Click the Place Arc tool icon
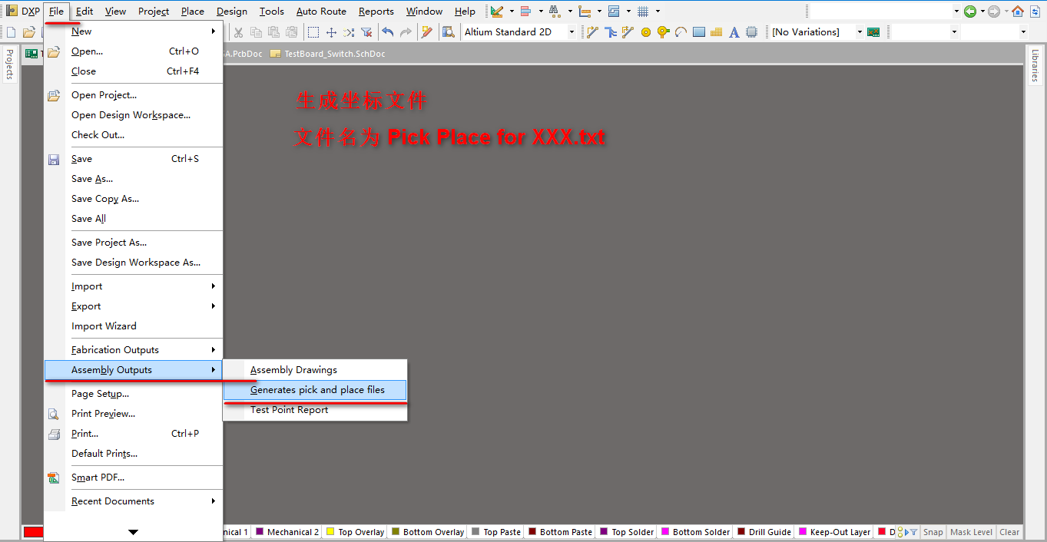Image resolution: width=1047 pixels, height=542 pixels. point(681,32)
